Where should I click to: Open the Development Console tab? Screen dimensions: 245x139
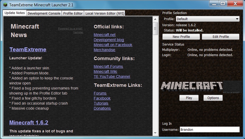(x=44, y=13)
